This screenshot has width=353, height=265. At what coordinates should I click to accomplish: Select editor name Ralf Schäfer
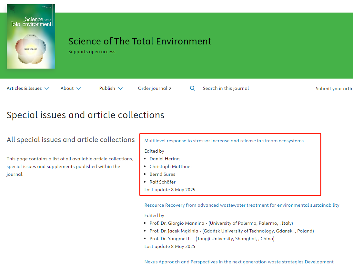coord(163,182)
